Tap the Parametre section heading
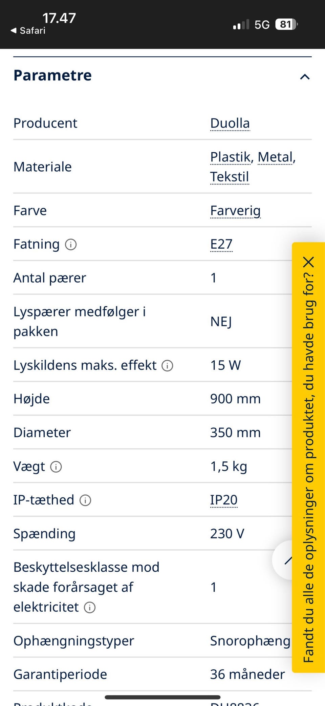The height and width of the screenshot is (706, 325). (x=53, y=75)
